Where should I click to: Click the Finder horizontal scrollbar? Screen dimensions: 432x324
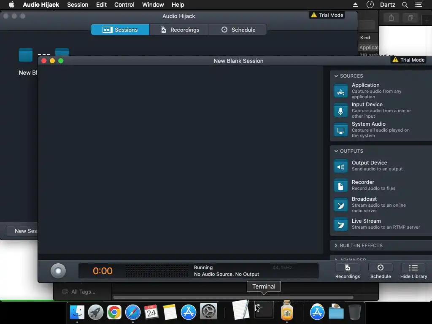tap(233, 297)
